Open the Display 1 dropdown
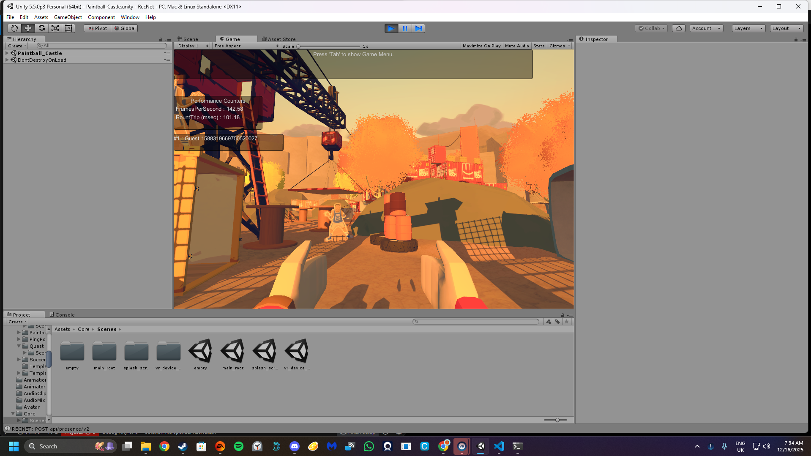The width and height of the screenshot is (811, 456). pyautogui.click(x=193, y=46)
